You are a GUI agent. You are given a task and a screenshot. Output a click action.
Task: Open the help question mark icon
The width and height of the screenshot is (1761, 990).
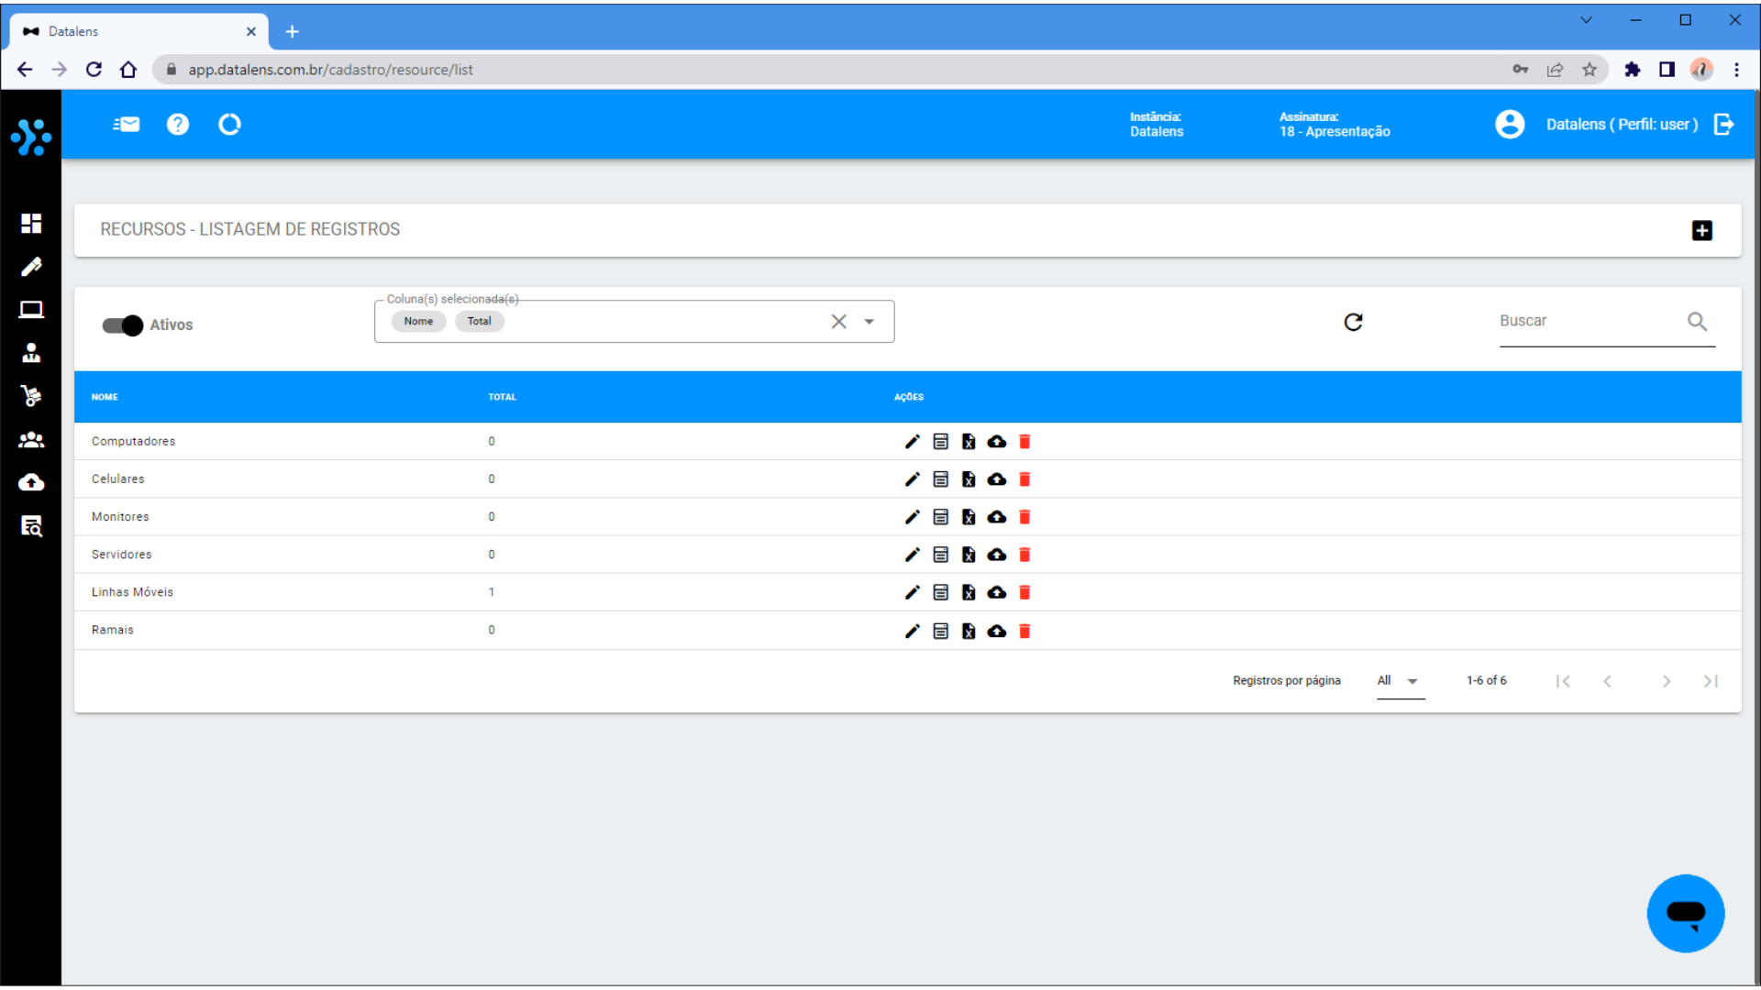point(178,125)
